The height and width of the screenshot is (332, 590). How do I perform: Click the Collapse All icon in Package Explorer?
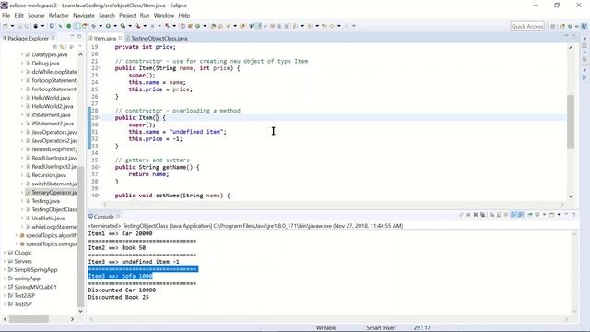55,47
